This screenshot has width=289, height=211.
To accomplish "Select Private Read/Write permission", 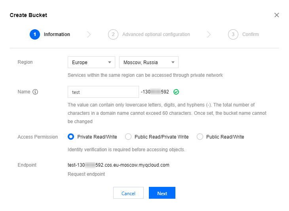I will pos(71,137).
